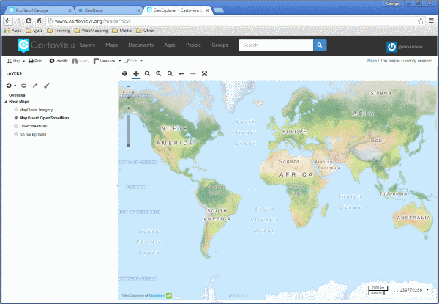
Task: Open the QGIS bookmarks folder
Action: click(34, 31)
